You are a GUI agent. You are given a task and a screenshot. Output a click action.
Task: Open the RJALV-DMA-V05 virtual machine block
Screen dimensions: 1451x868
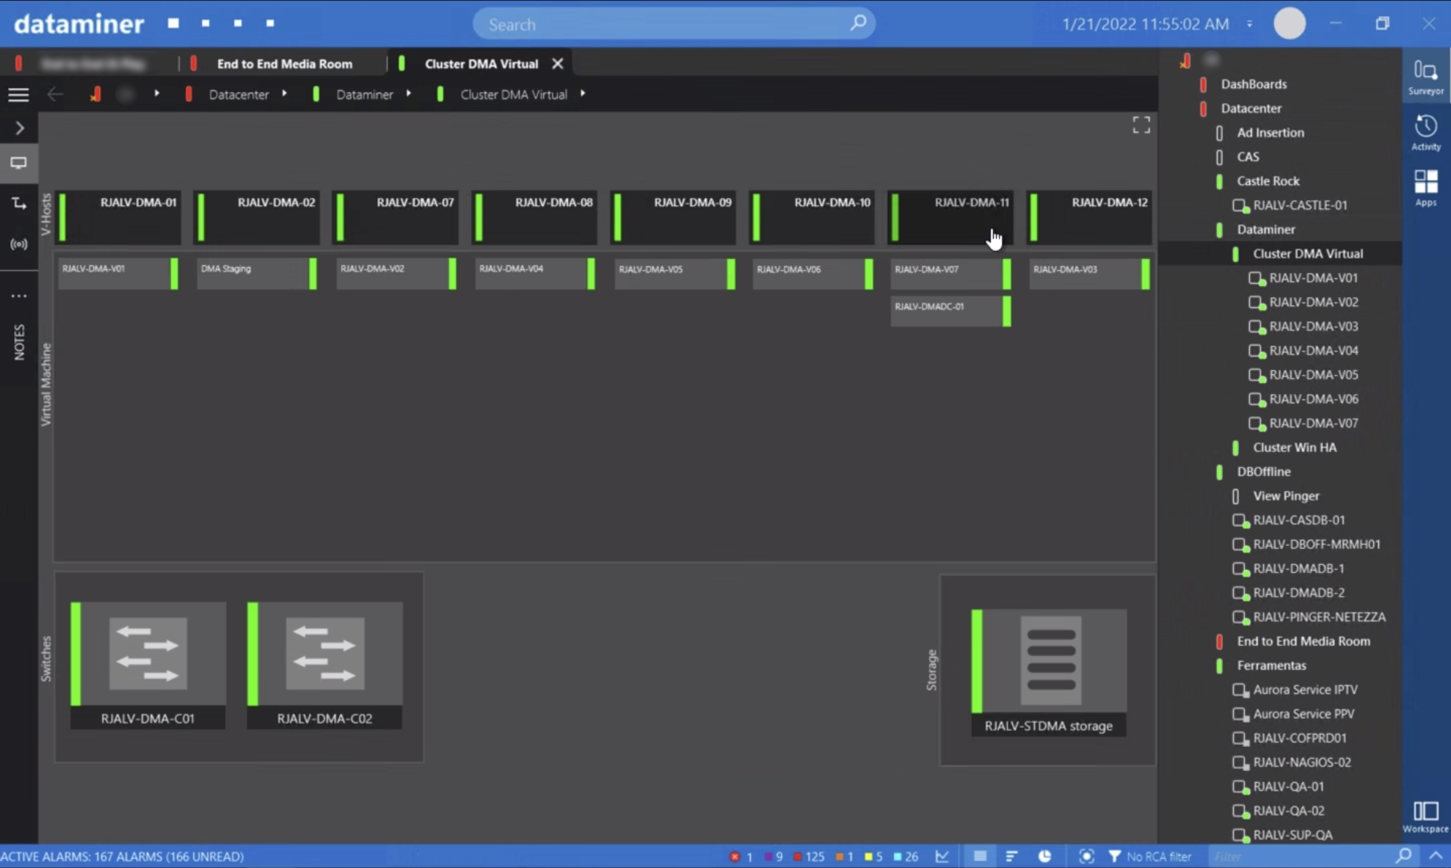[674, 273]
